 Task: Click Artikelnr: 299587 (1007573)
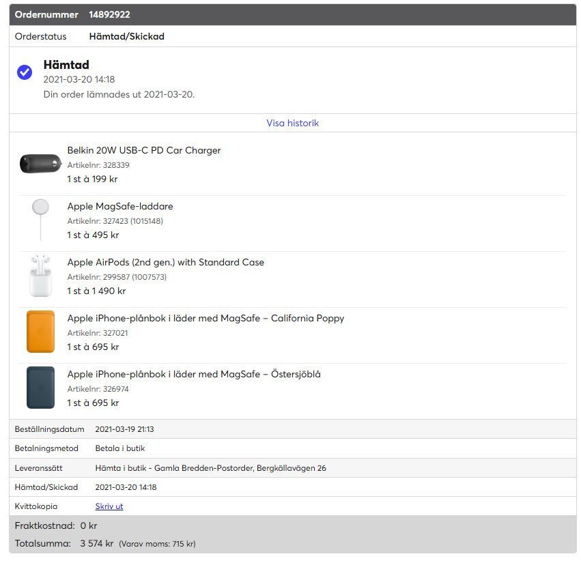coord(117,277)
